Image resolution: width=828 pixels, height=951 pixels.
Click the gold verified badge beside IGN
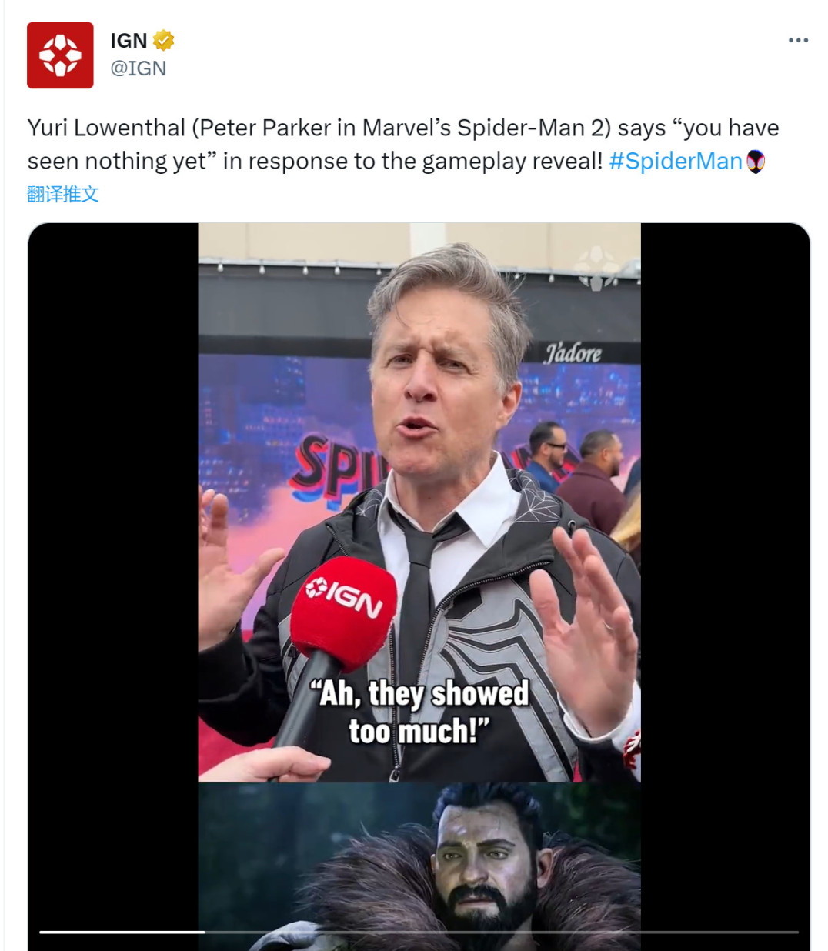pyautogui.click(x=164, y=40)
